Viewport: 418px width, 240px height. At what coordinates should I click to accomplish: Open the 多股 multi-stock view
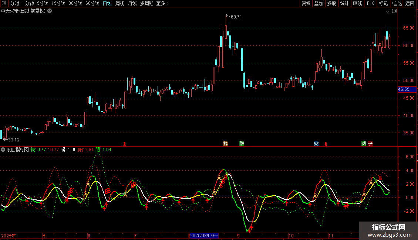pos(331,3)
